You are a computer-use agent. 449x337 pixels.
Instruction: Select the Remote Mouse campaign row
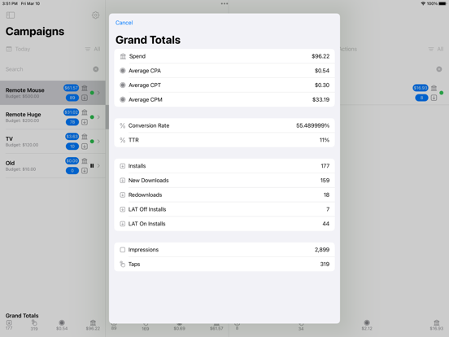point(53,93)
